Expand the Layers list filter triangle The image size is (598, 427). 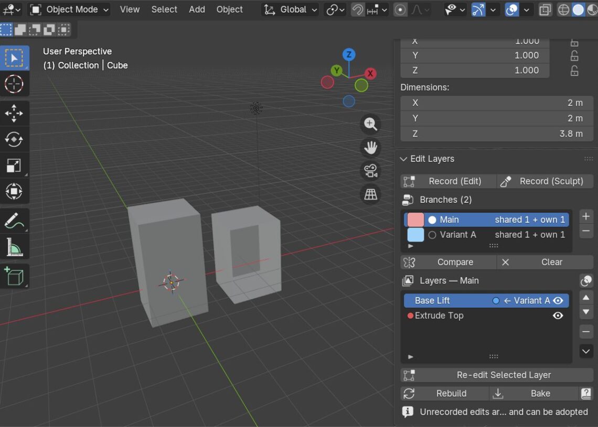[410, 357]
